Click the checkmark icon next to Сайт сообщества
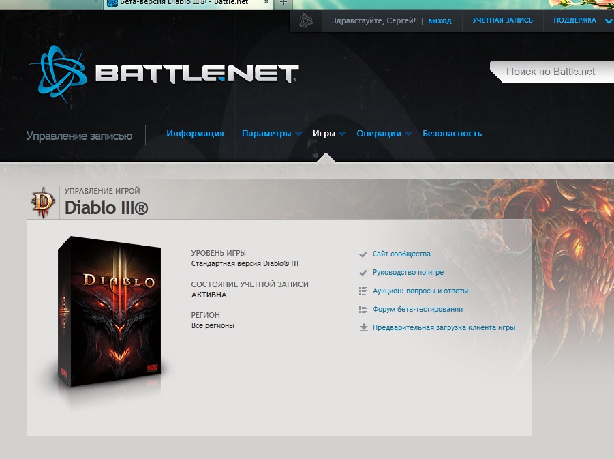Image resolution: width=614 pixels, height=459 pixels. tap(363, 254)
